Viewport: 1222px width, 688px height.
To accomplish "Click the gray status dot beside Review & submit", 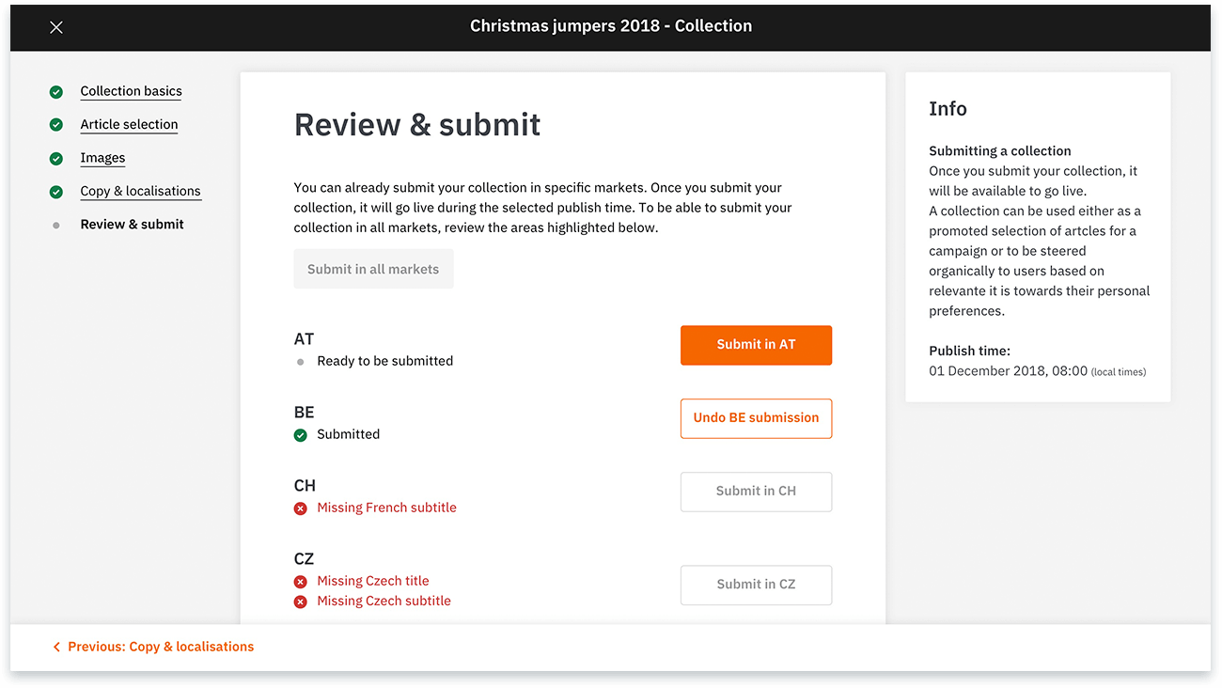I will 55,224.
